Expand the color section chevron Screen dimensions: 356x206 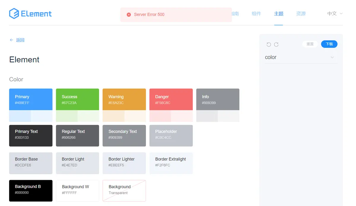332,57
